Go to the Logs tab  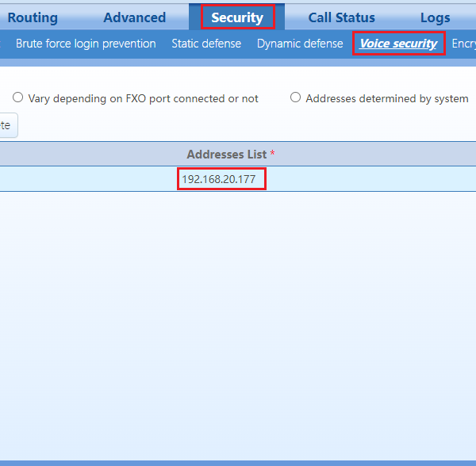coord(435,17)
